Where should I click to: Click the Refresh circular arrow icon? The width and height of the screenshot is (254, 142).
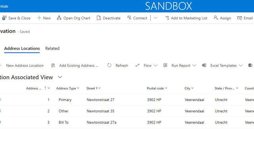pyautogui.click(x=110, y=65)
